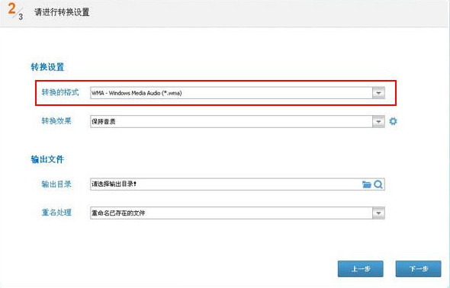Click the 转换的格式 label
450x288 pixels.
60,92
